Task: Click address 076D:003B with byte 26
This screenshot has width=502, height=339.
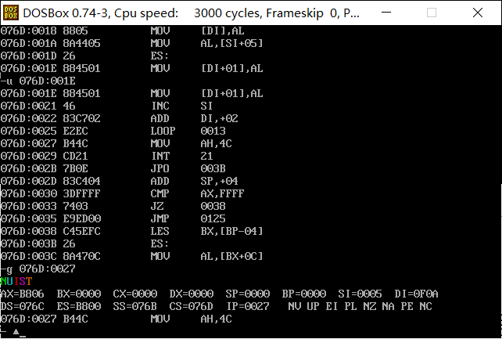Action: (x=38, y=243)
